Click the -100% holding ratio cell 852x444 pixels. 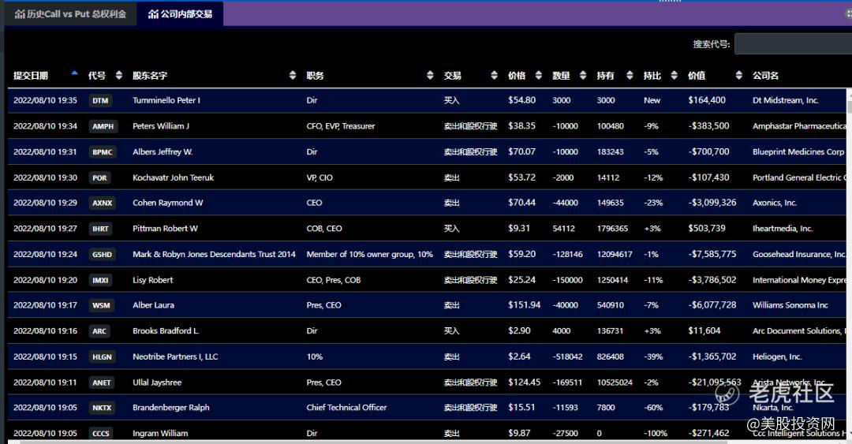tap(656, 434)
